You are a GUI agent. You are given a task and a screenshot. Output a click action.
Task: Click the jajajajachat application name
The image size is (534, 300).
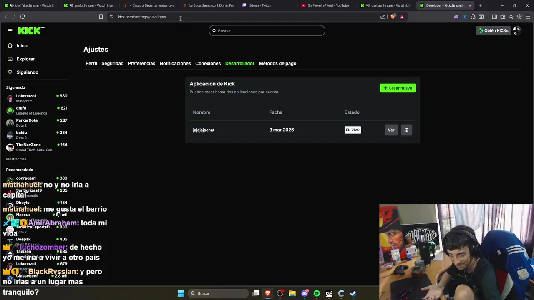[x=204, y=130]
